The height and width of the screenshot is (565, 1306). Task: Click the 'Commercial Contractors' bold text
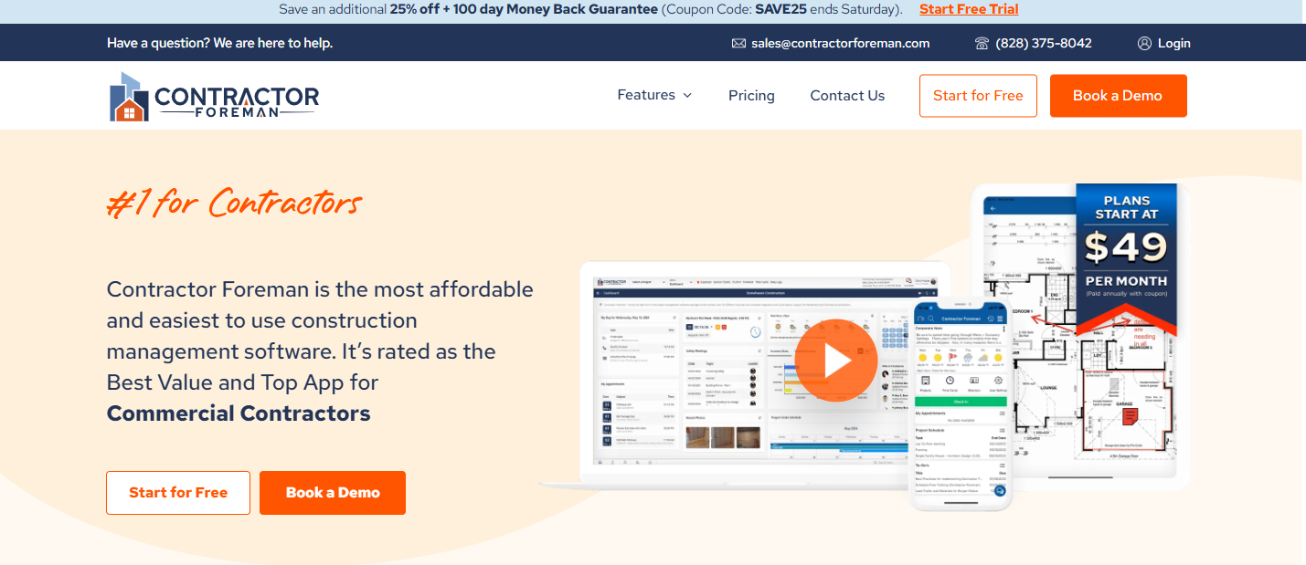coord(239,413)
